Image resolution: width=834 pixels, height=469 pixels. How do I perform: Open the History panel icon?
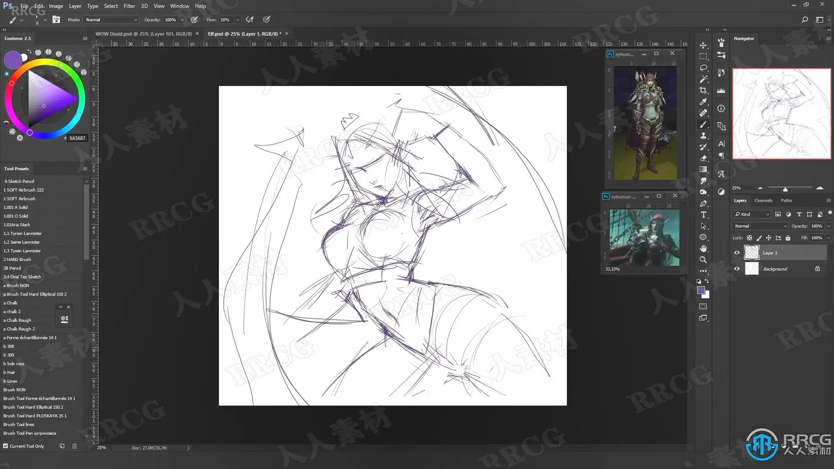pos(721,73)
